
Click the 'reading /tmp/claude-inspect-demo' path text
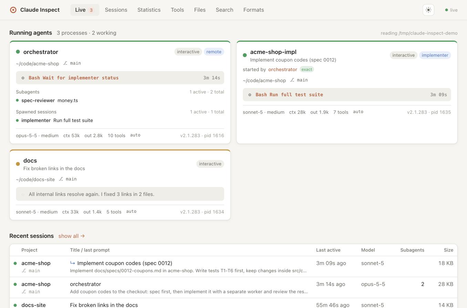click(419, 33)
